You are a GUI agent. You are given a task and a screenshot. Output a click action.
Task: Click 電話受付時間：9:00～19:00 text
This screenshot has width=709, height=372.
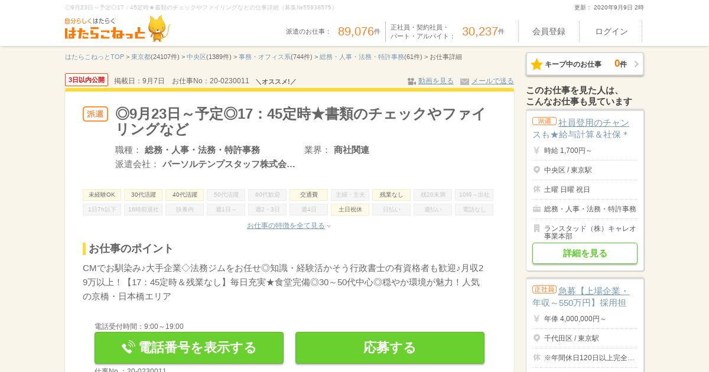[x=139, y=327]
